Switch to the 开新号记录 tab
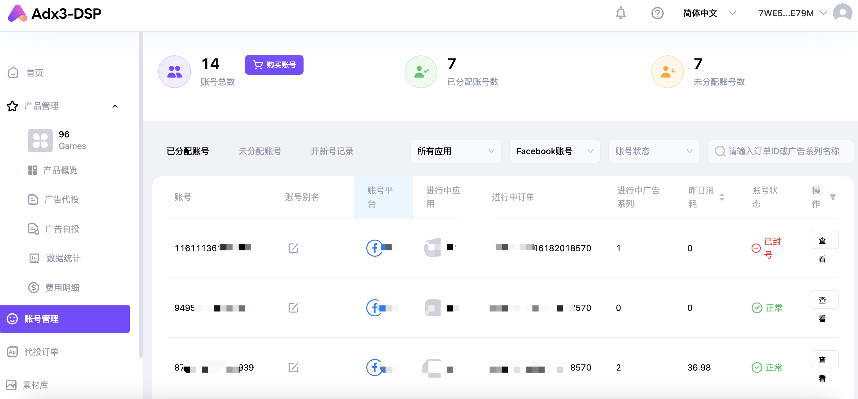 [332, 151]
